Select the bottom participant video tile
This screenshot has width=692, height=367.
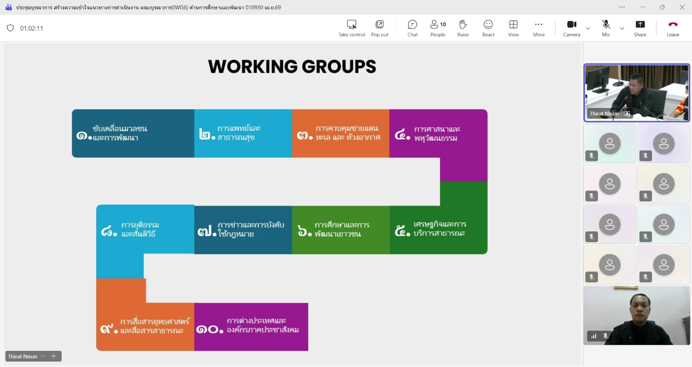(637, 315)
